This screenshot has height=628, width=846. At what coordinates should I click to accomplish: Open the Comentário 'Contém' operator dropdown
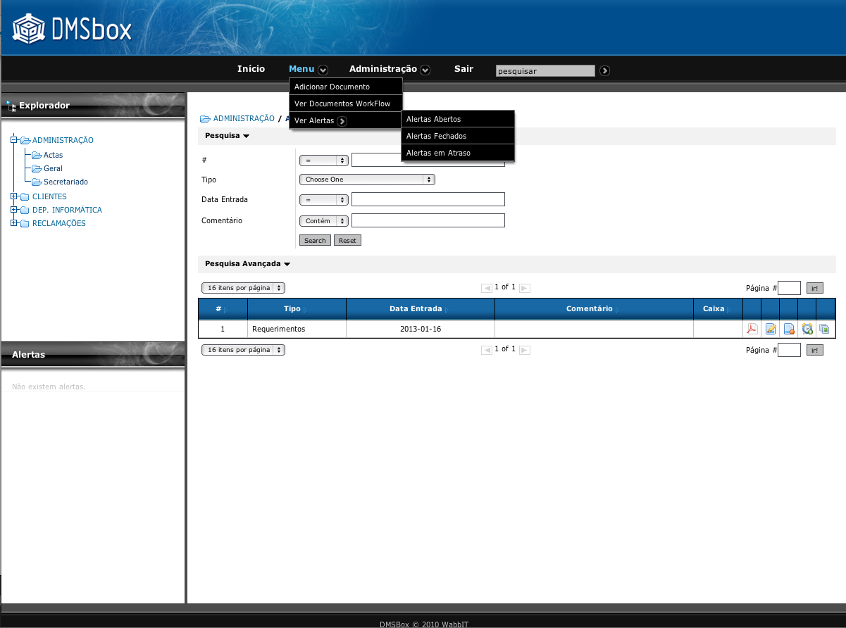pyautogui.click(x=324, y=221)
